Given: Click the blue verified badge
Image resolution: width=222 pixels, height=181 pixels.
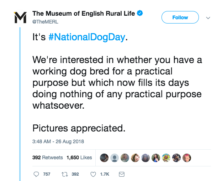Looking at the screenshot, I should [140, 14].
